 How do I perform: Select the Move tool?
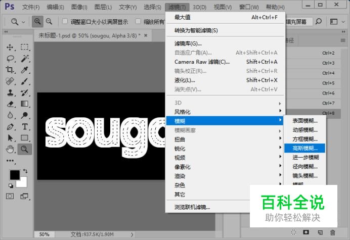coord(10,47)
